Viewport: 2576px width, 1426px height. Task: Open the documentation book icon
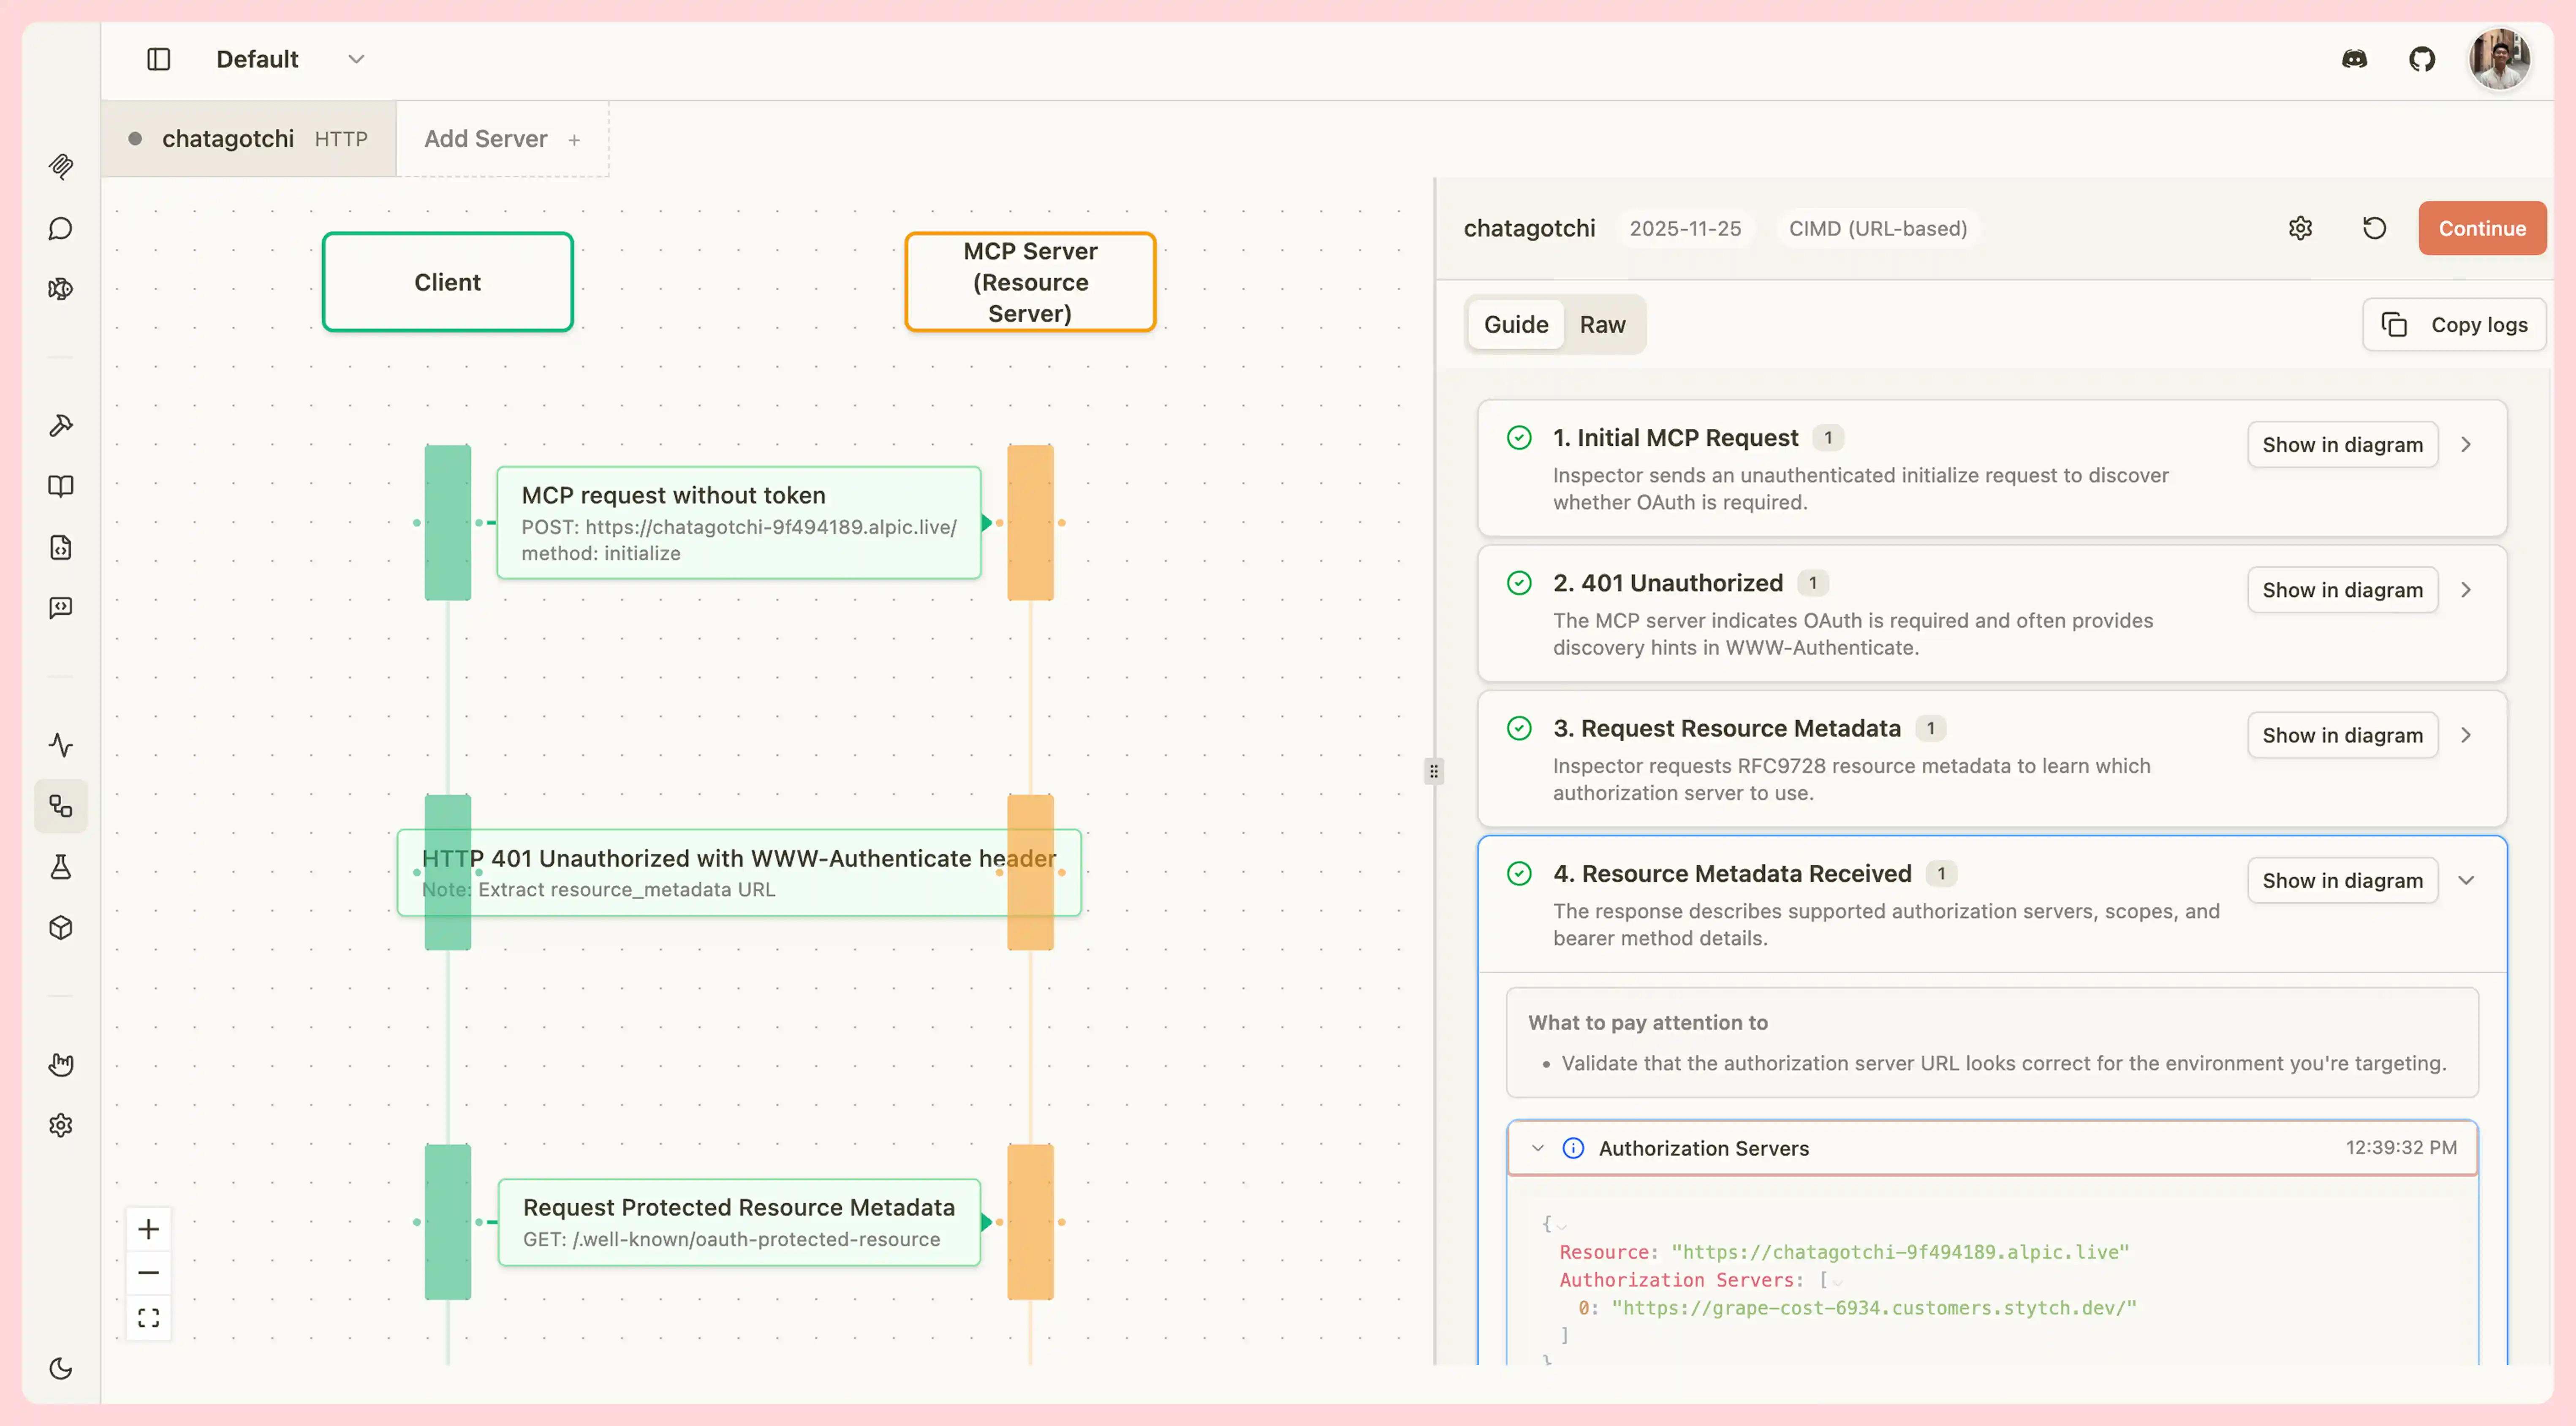click(61, 485)
